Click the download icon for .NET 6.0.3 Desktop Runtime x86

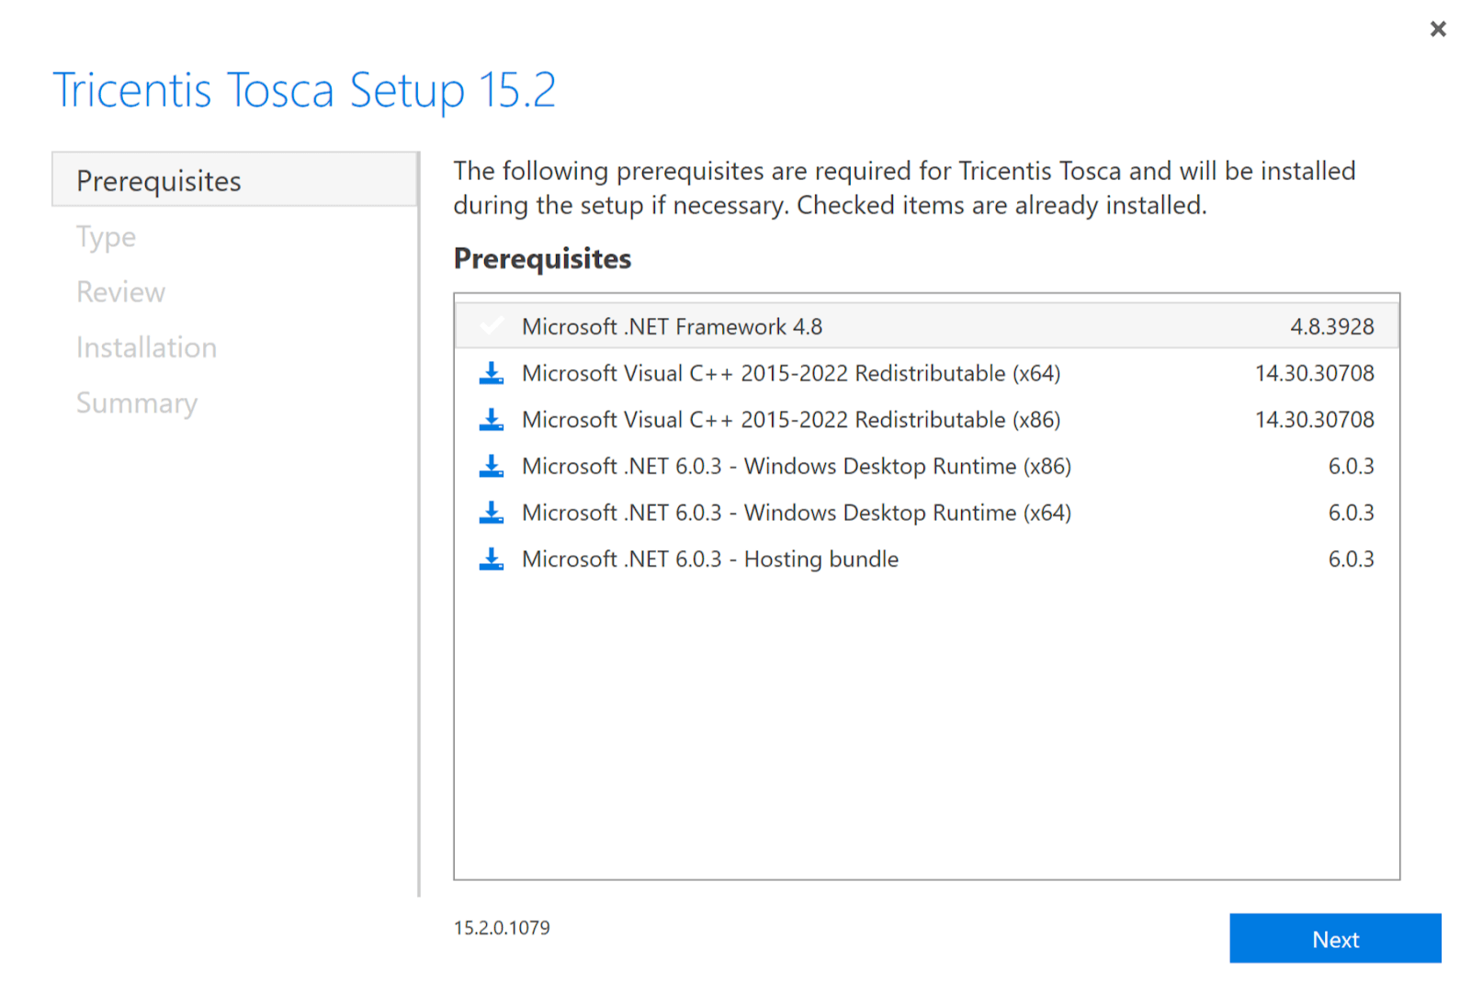coord(492,466)
